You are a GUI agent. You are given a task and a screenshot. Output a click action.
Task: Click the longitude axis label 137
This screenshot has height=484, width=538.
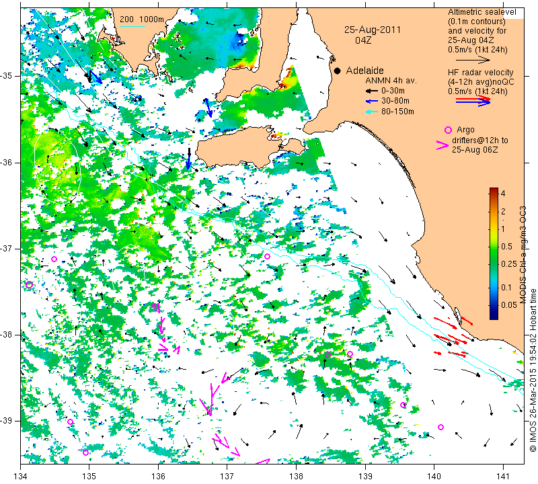coord(227,477)
